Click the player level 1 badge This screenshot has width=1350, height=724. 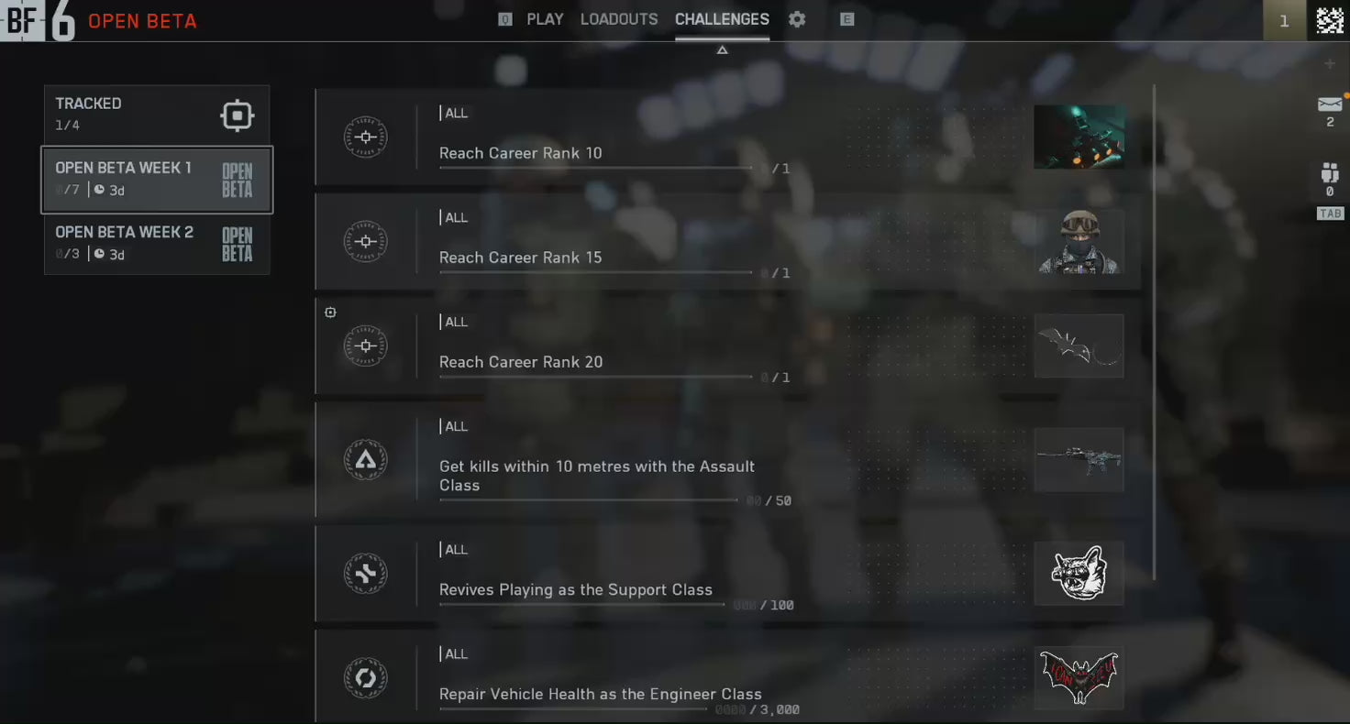[x=1284, y=20]
